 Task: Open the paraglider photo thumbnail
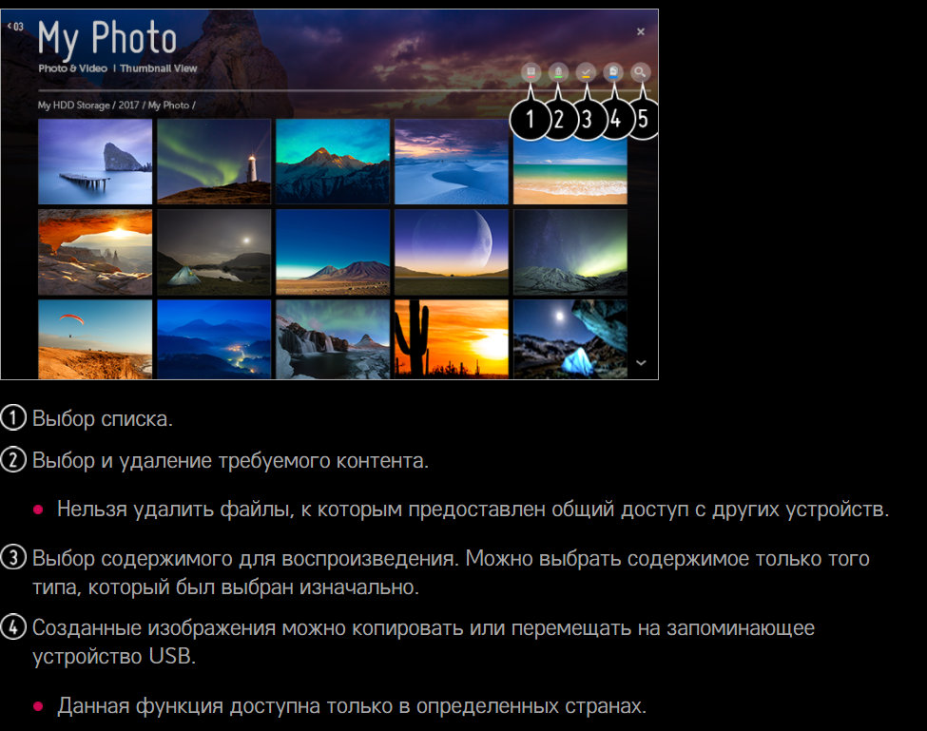tap(95, 339)
